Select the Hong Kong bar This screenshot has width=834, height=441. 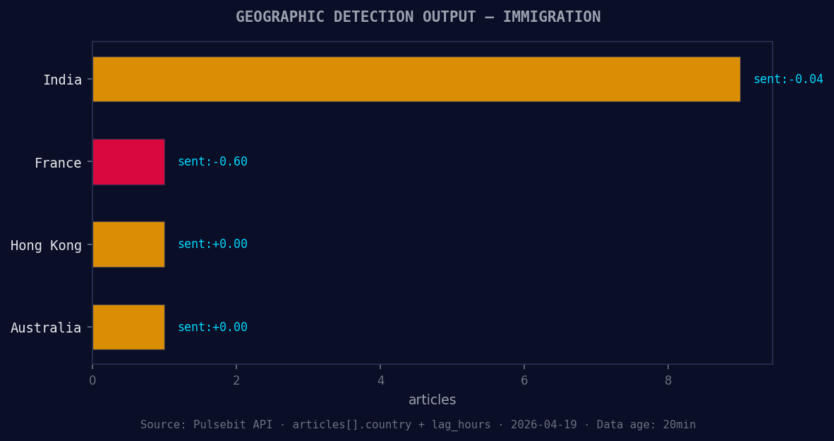click(x=128, y=244)
